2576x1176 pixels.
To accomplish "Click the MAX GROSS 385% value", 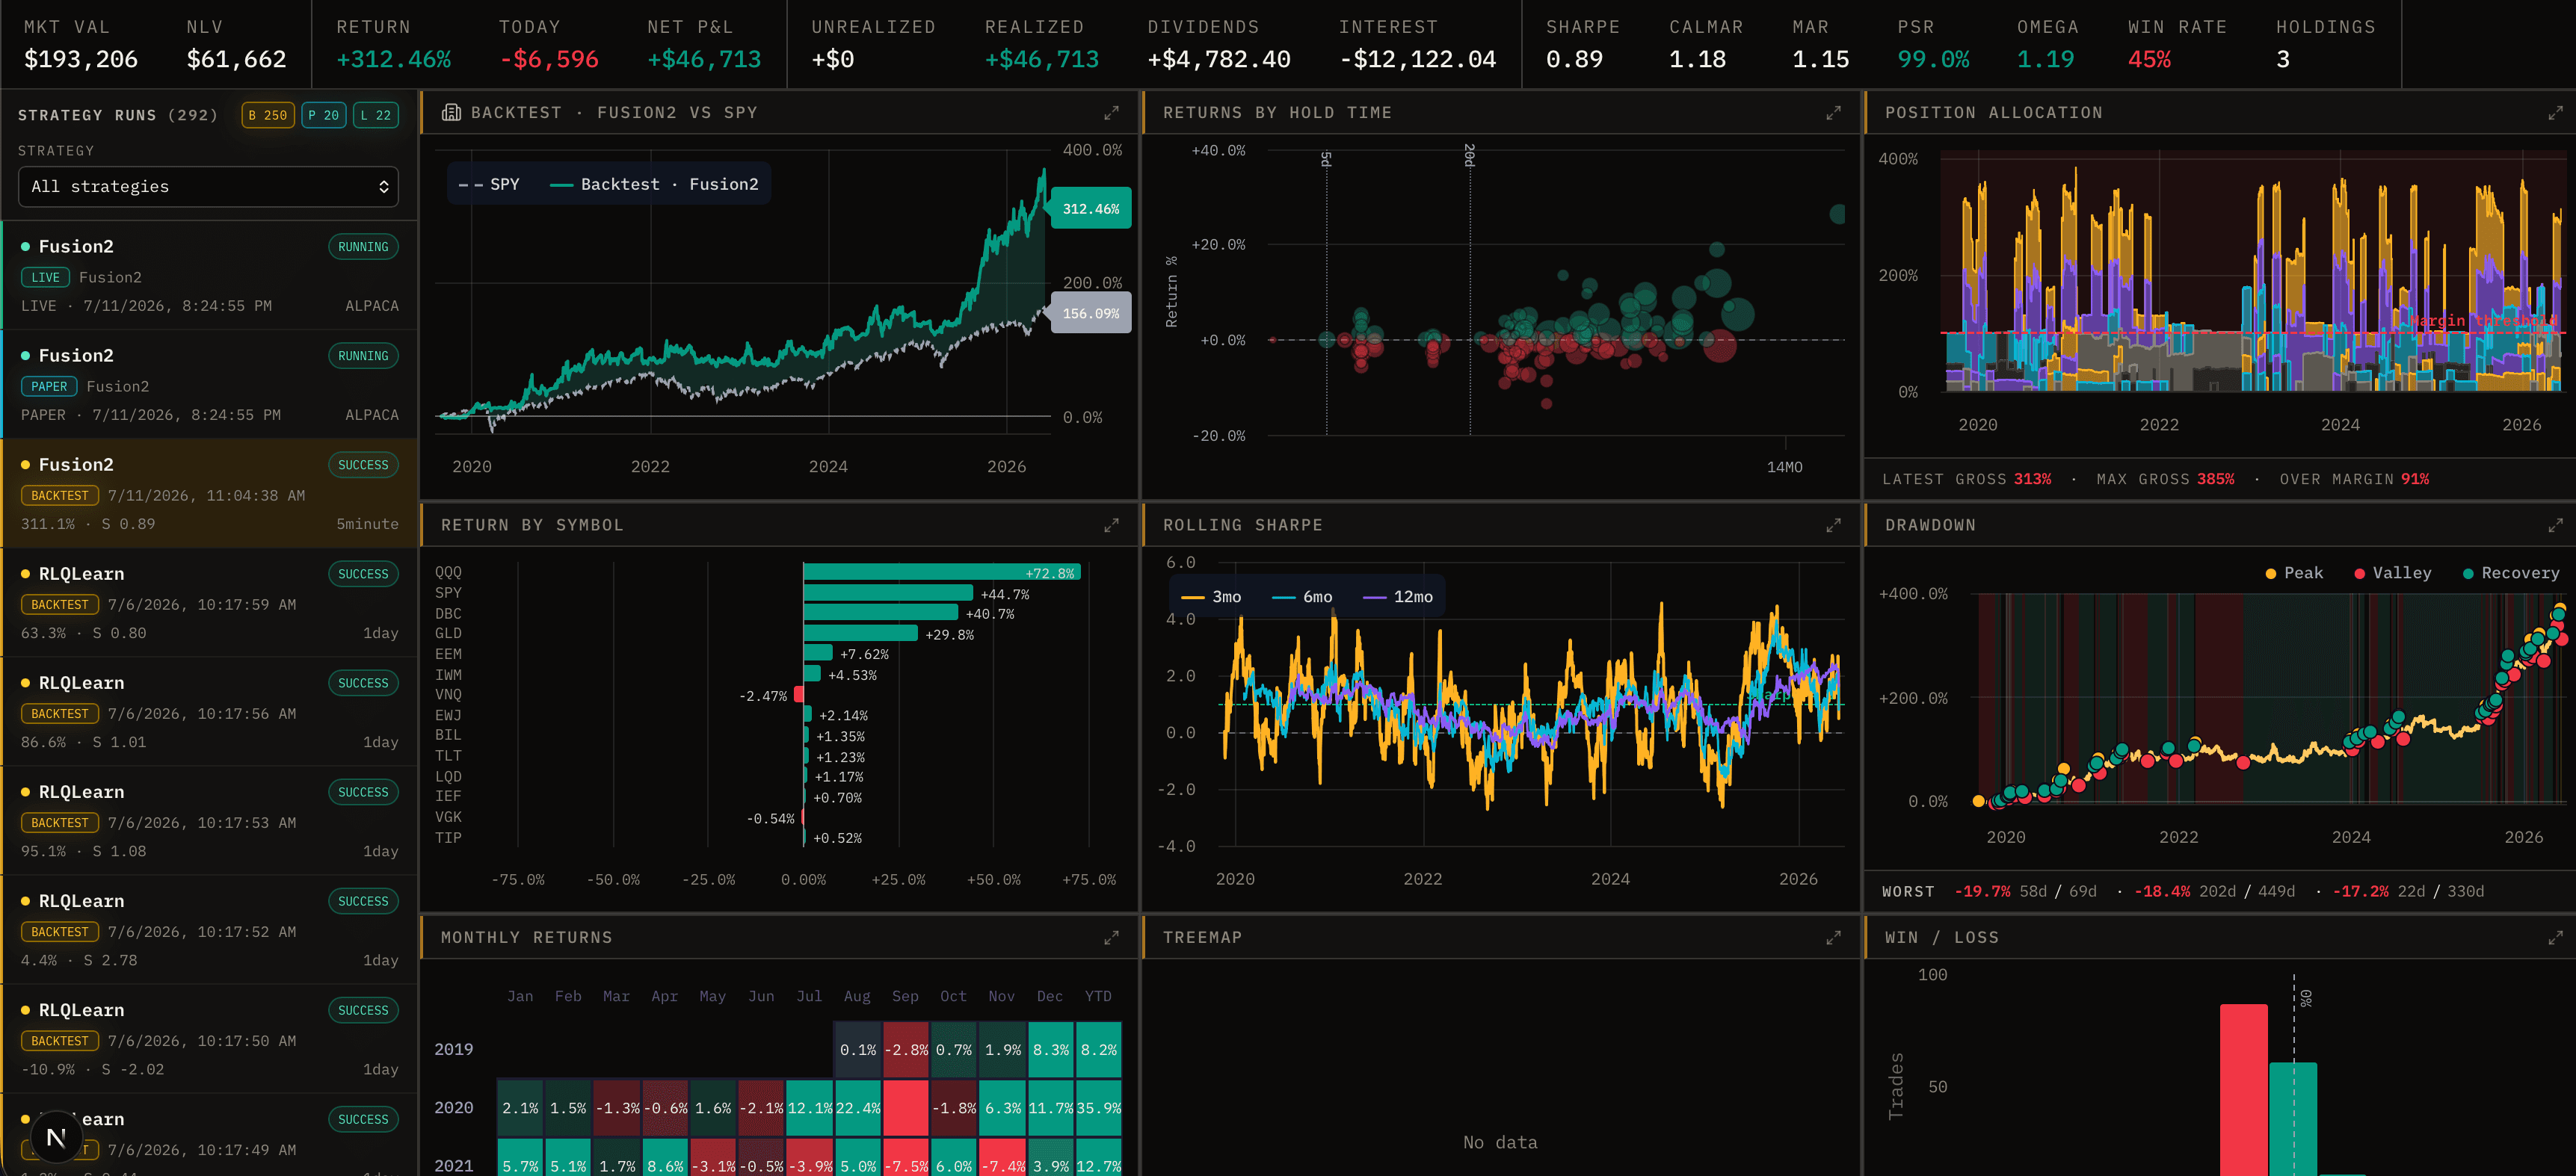I will [x=2215, y=480].
